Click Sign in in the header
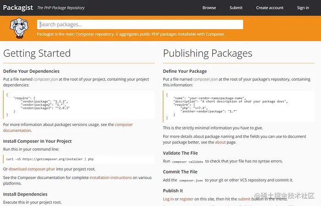The image size is (321, 206). click(x=303, y=8)
